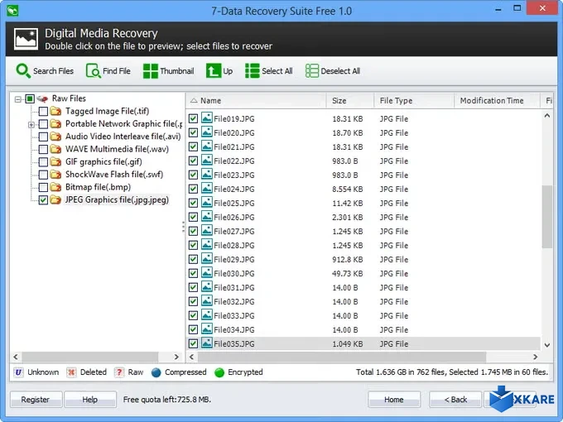Screen dimensions: 563x422
Task: Check the ShockWave Flash file checkbox
Action: point(43,175)
